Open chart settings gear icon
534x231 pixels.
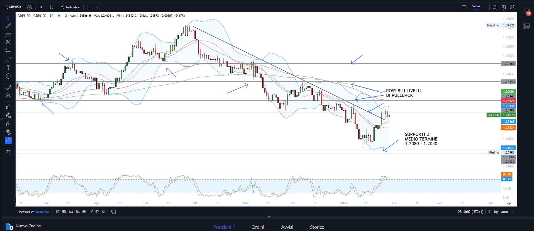(504, 7)
